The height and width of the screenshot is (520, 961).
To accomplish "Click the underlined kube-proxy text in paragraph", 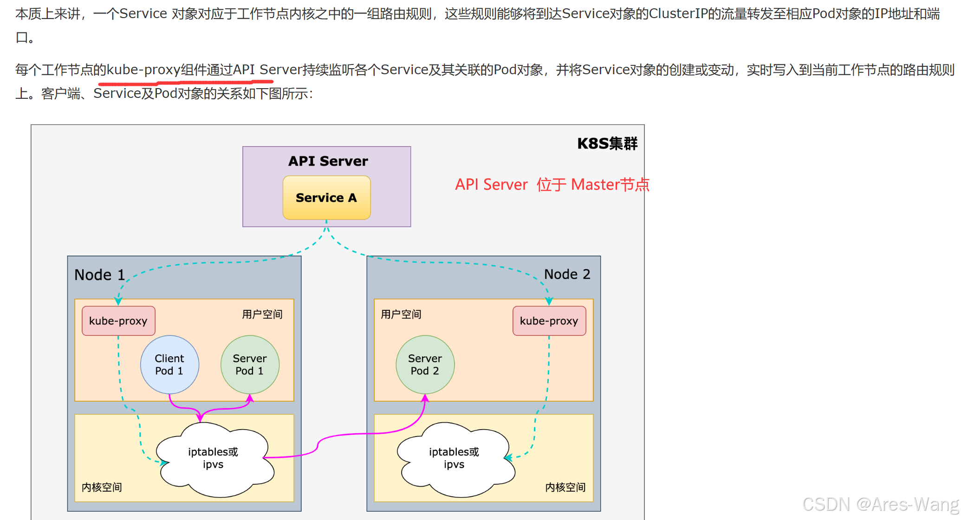I will click(x=143, y=70).
